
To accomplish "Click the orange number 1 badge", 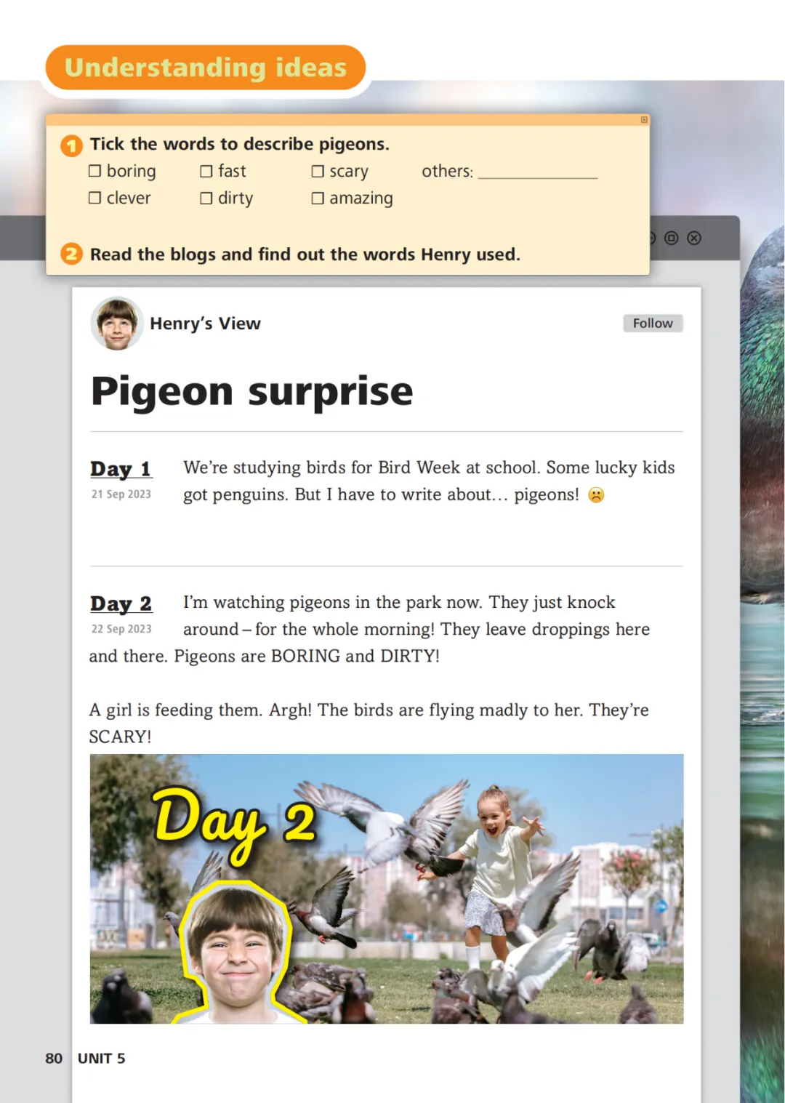I will click(71, 145).
